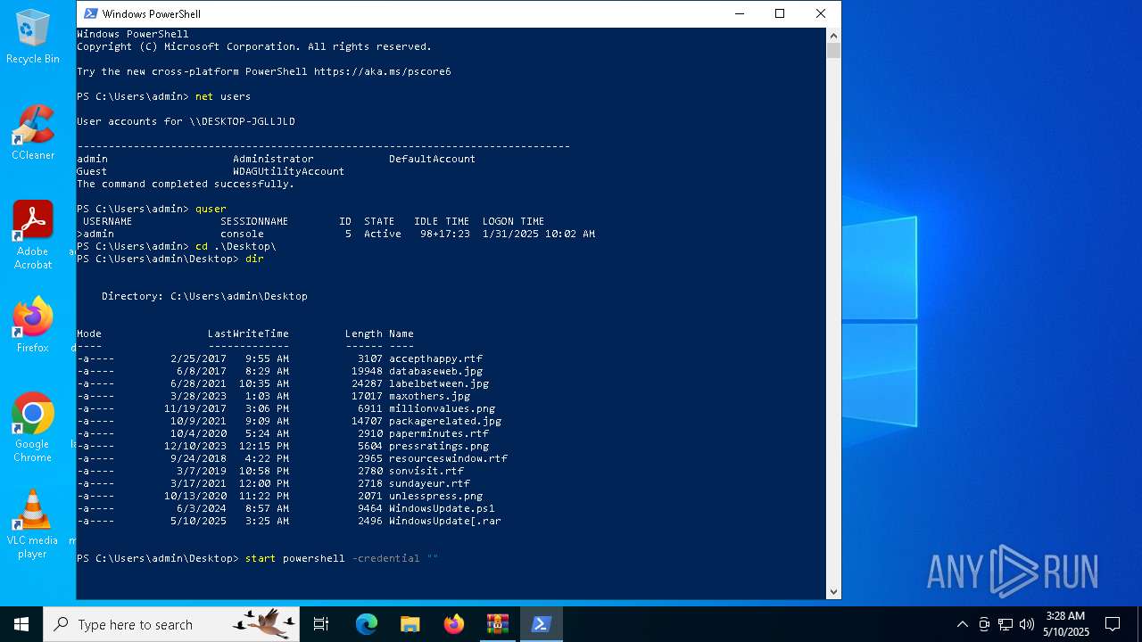Click the LOGON TIME value 1/31/2025 10:02 AM
Image resolution: width=1142 pixels, height=642 pixels.
tap(539, 234)
